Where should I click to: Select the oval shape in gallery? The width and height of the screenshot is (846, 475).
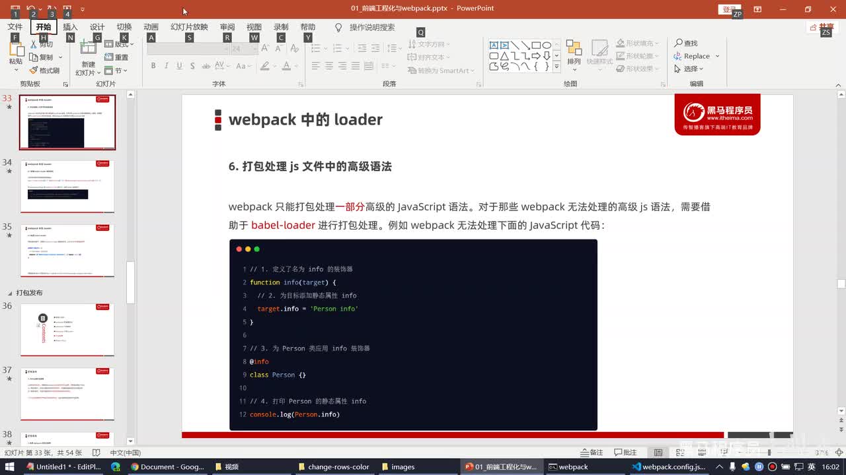click(x=547, y=46)
